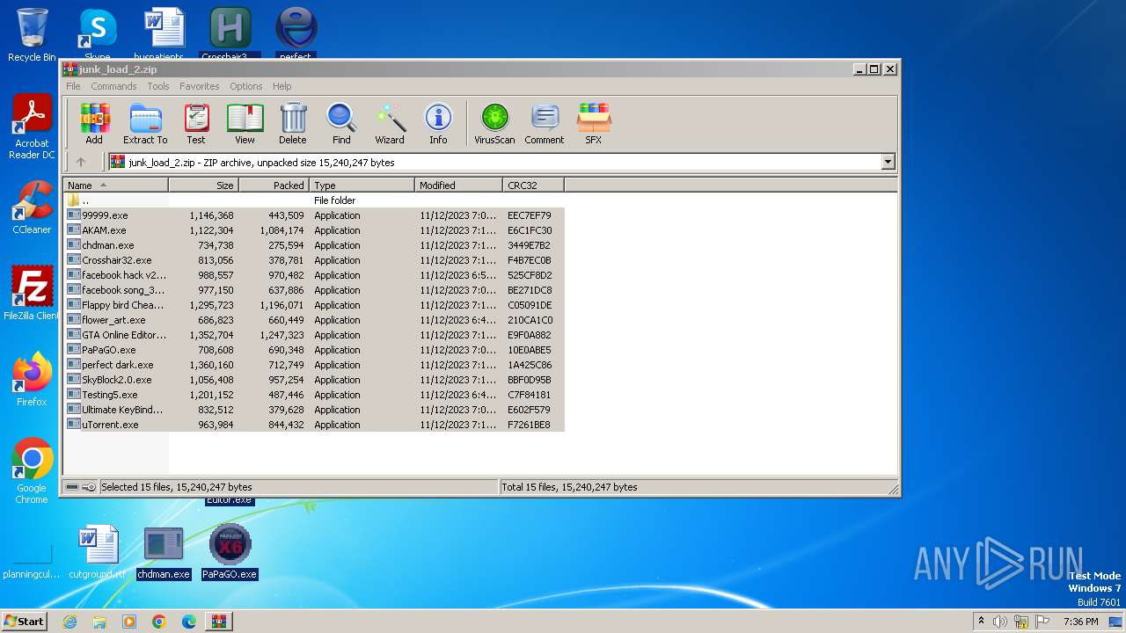Show archive Info
Viewport: 1126px width, 633px height.
click(438, 123)
